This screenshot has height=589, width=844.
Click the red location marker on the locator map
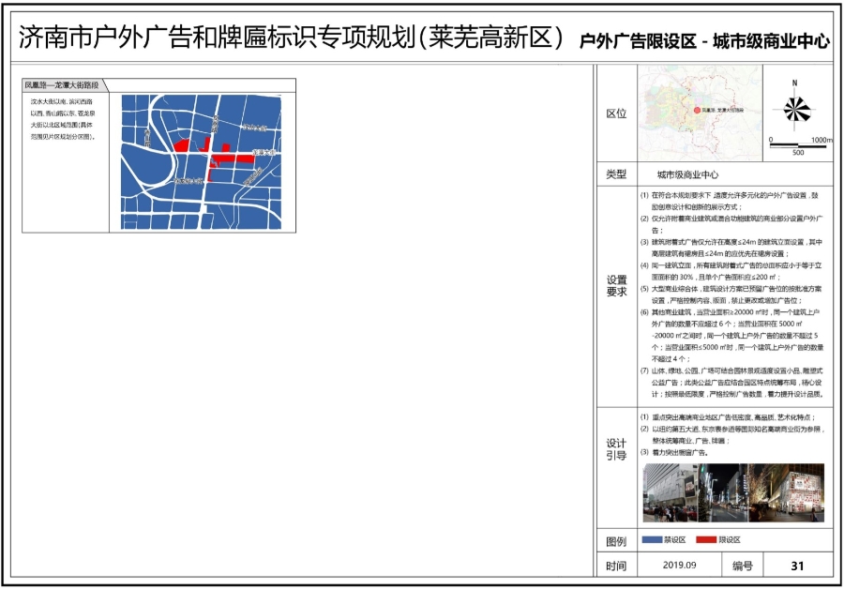click(698, 110)
